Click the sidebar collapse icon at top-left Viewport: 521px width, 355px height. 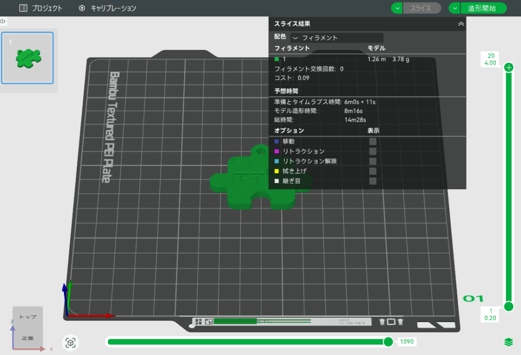(x=3, y=21)
